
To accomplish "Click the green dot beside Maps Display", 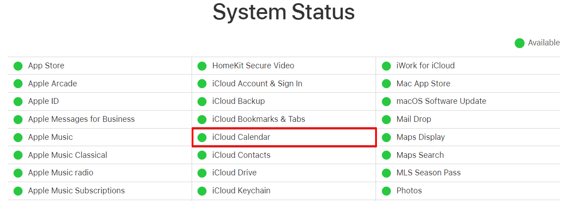I will pos(386,137).
